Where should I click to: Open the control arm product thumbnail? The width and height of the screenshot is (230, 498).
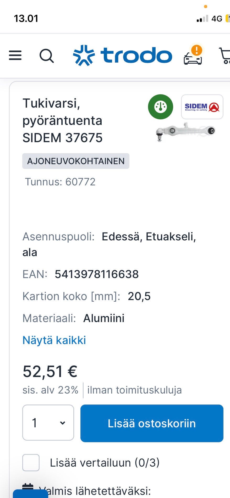tap(185, 131)
